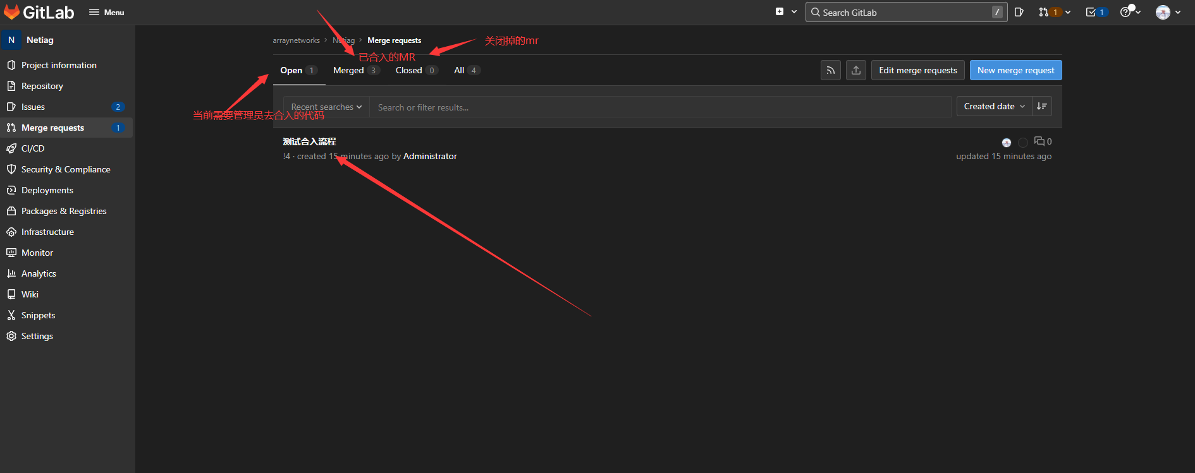Image resolution: width=1195 pixels, height=473 pixels.
Task: Click the Edit merge requests button
Action: (917, 70)
